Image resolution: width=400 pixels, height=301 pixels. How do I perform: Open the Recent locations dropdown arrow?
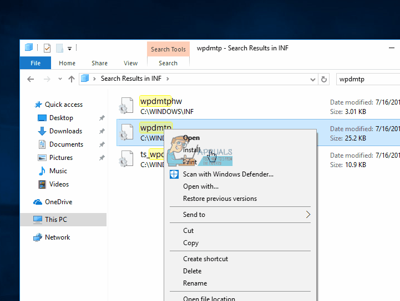coord(59,79)
